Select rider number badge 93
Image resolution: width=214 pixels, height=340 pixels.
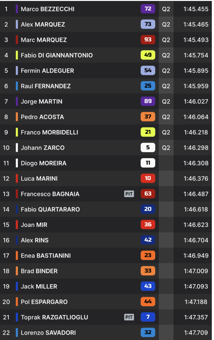click(148, 40)
